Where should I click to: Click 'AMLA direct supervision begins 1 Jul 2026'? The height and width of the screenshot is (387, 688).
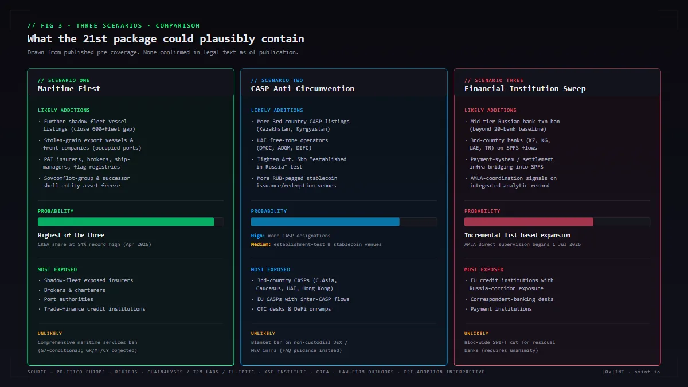[x=523, y=244]
